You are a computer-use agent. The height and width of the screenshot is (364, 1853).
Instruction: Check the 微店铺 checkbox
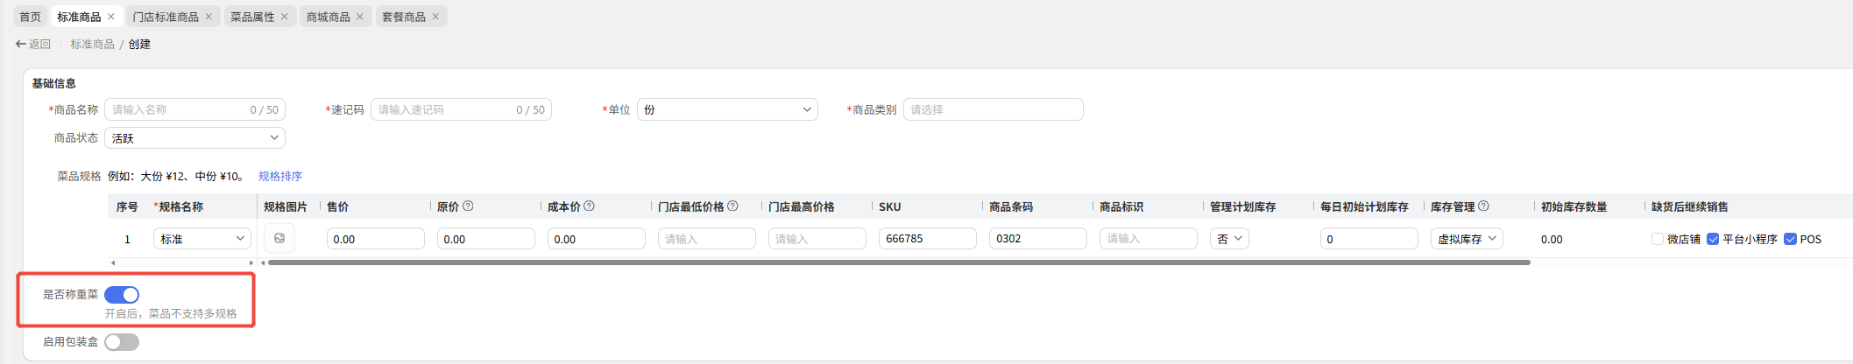point(1657,239)
